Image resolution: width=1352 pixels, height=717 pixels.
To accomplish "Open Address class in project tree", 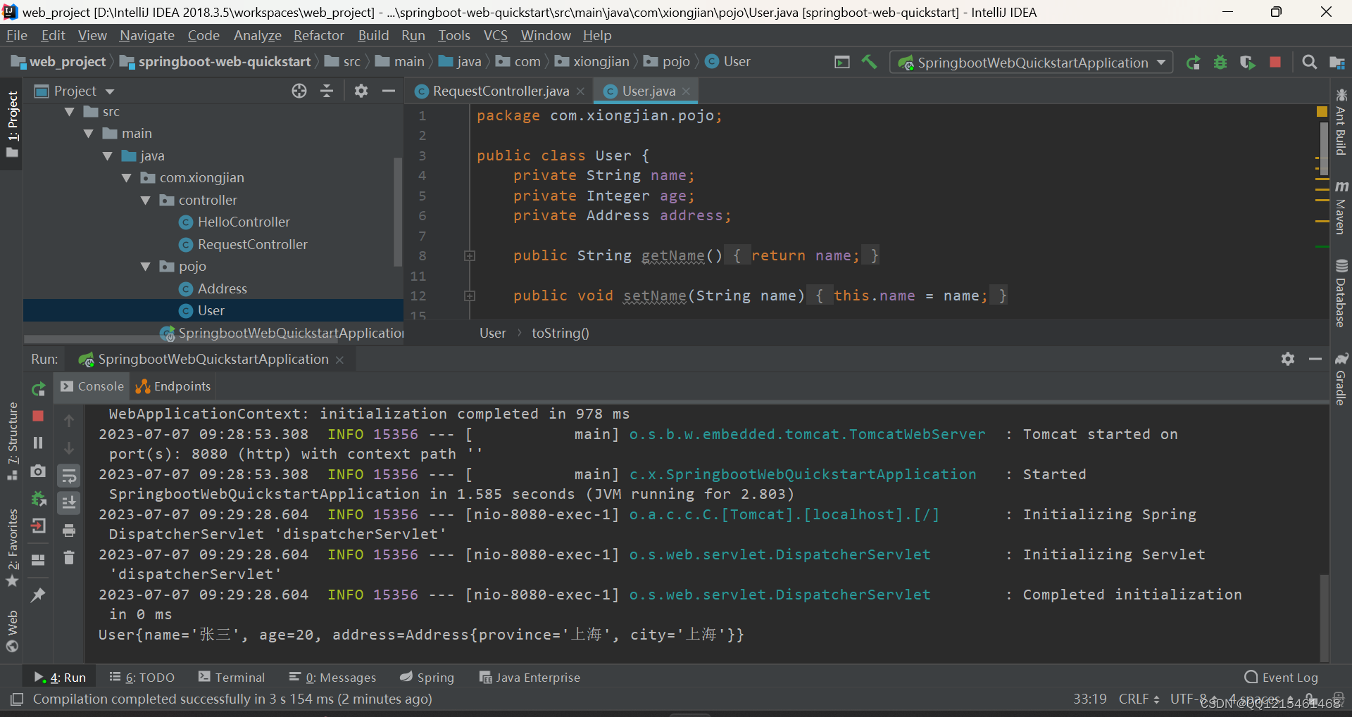I will pyautogui.click(x=223, y=289).
